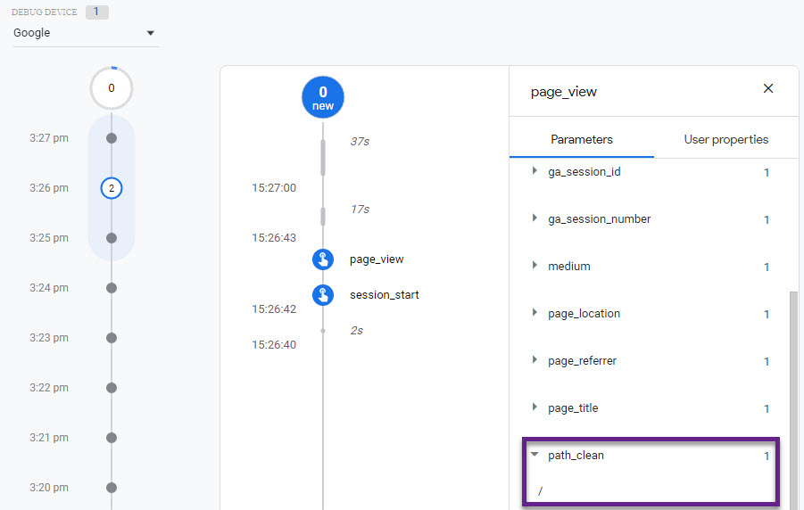This screenshot has height=510, width=804.
Task: Select the Parameters tab
Action: tap(582, 139)
